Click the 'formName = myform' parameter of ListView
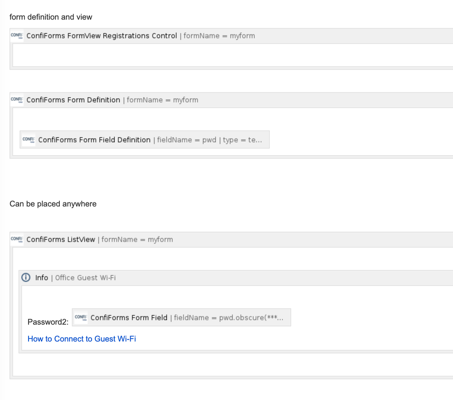Screen dimensions: 453x400 pos(137,239)
